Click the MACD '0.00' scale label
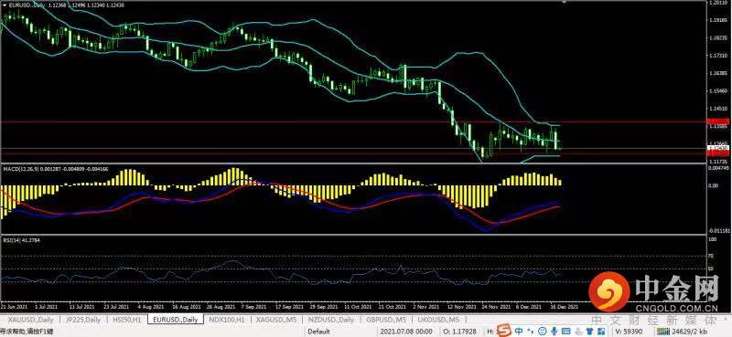Image resolution: width=732 pixels, height=337 pixels. pyautogui.click(x=714, y=185)
